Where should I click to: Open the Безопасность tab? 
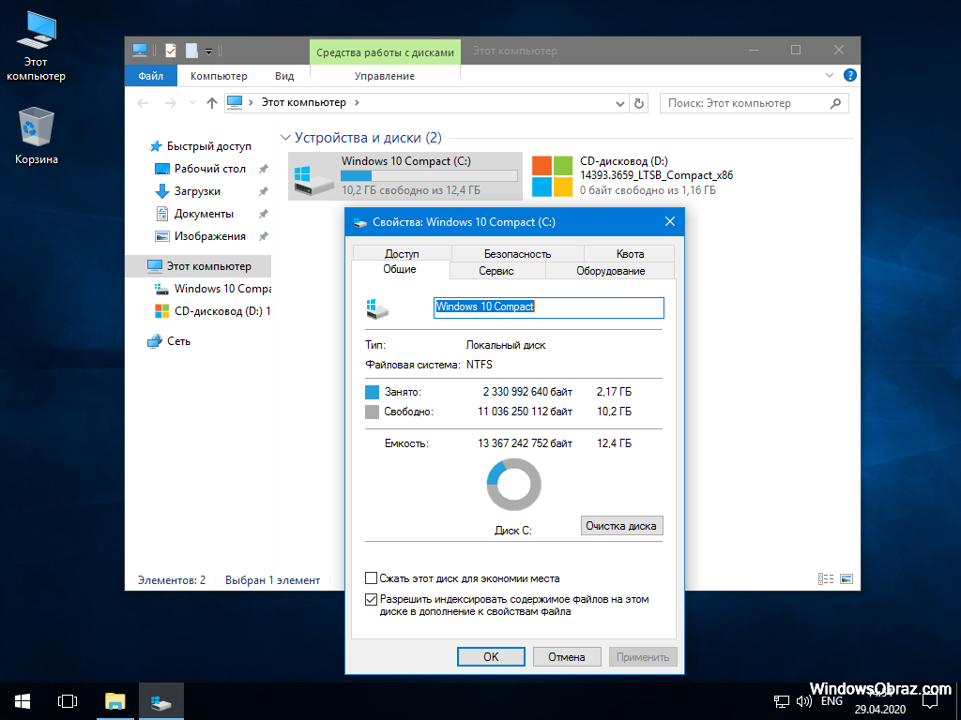pyautogui.click(x=517, y=254)
